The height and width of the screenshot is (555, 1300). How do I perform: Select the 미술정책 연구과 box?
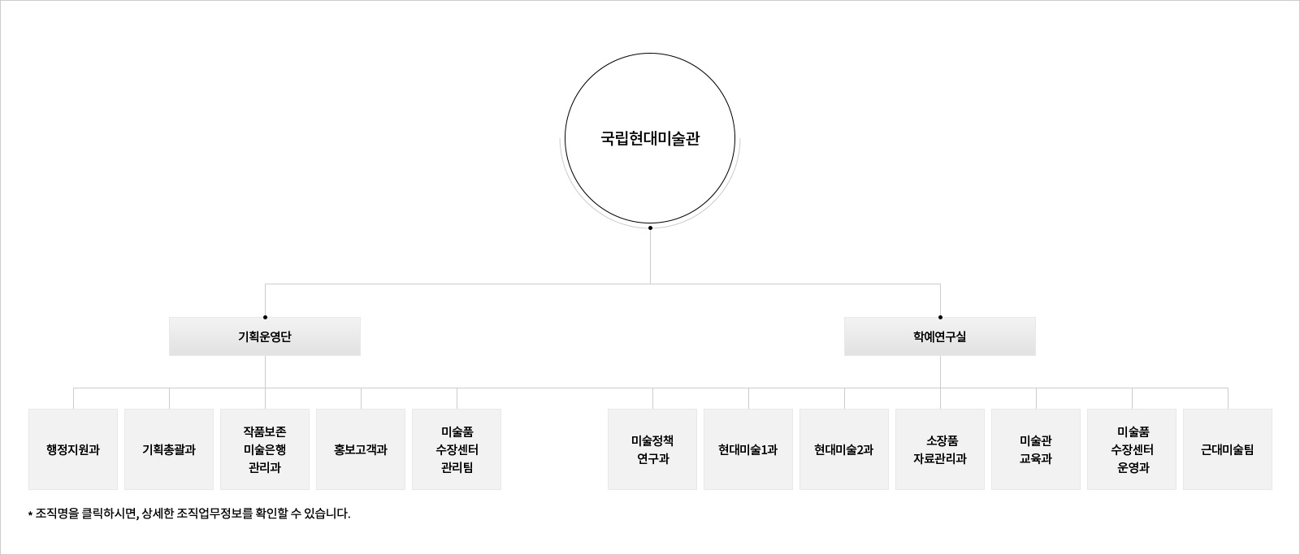point(652,449)
